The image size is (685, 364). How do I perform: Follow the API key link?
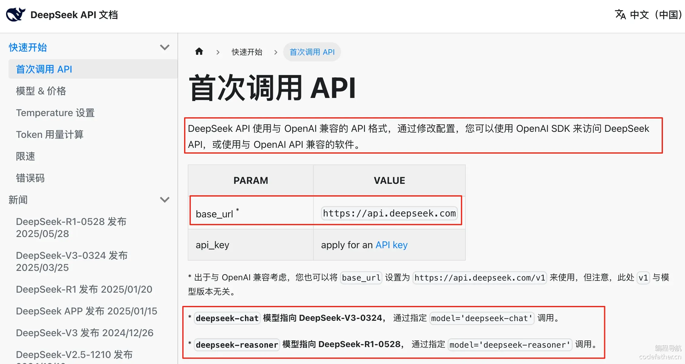392,245
